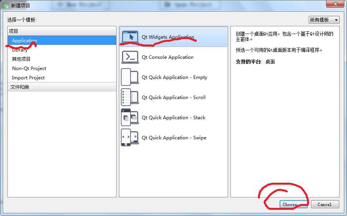Click the 选择一个模板 heading label
This screenshot has height=216, width=347.
click(x=22, y=20)
